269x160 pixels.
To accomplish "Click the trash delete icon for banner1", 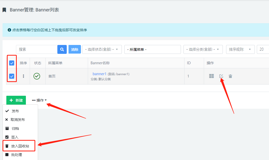I will coord(230,76).
